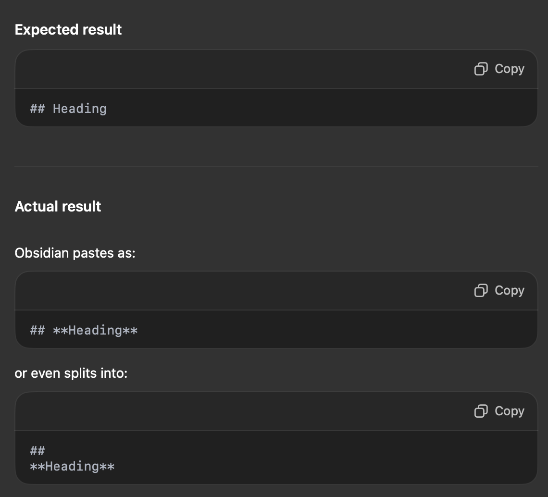This screenshot has width=548, height=497.
Task: Click the header bar of the Expected result code block
Action: (240, 69)
